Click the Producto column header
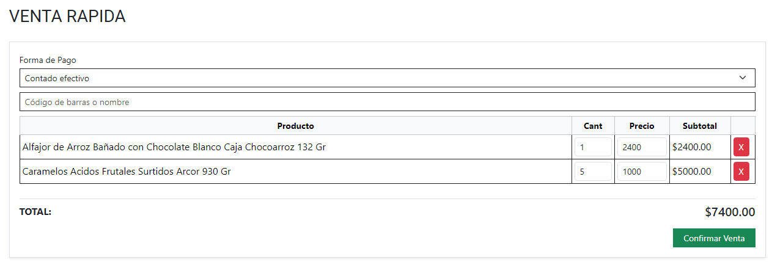Image resolution: width=772 pixels, height=262 pixels. (295, 126)
